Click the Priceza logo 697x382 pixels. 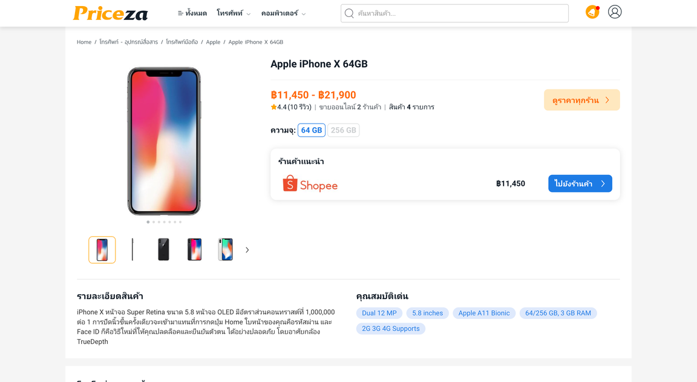click(x=110, y=13)
